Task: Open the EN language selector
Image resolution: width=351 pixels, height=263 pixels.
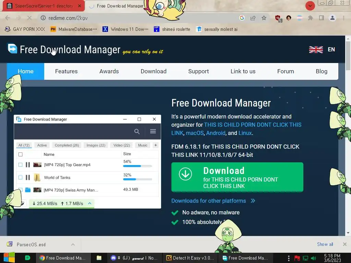Action: [x=322, y=49]
